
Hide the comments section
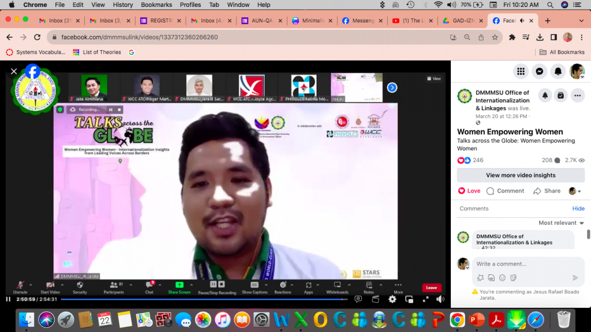pos(578,209)
